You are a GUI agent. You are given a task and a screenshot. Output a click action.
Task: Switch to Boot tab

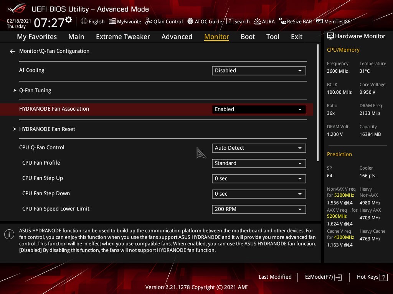point(248,37)
